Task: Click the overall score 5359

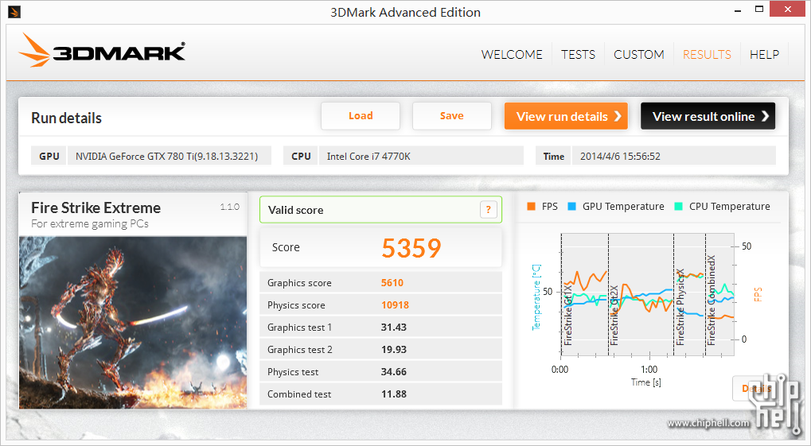Action: tap(411, 248)
